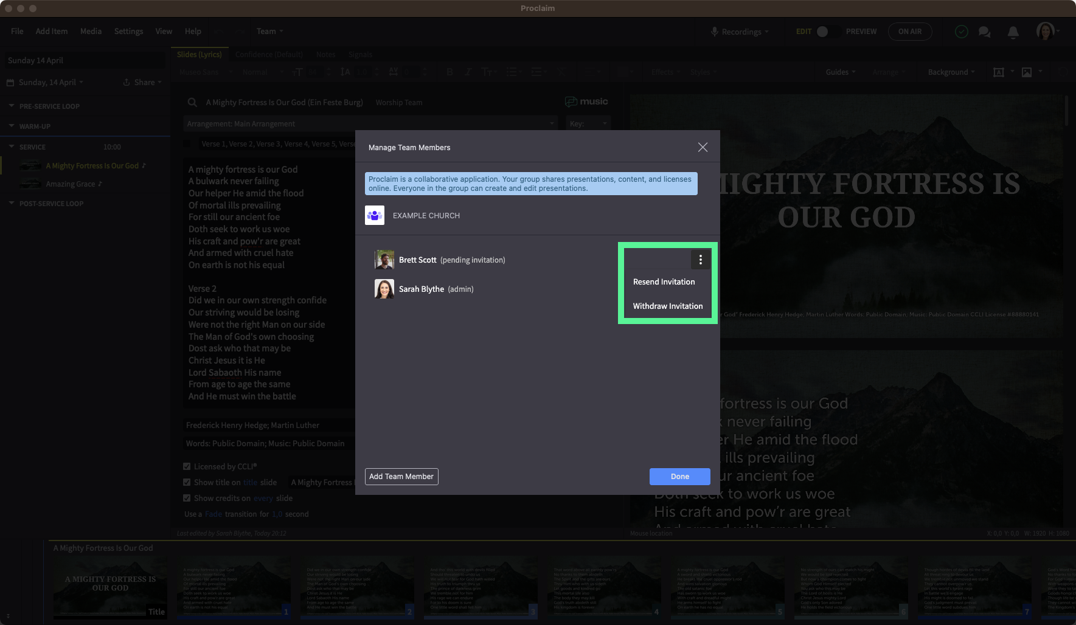Click the text case (Tt) icon
This screenshot has height=625, width=1076.
[x=487, y=72]
